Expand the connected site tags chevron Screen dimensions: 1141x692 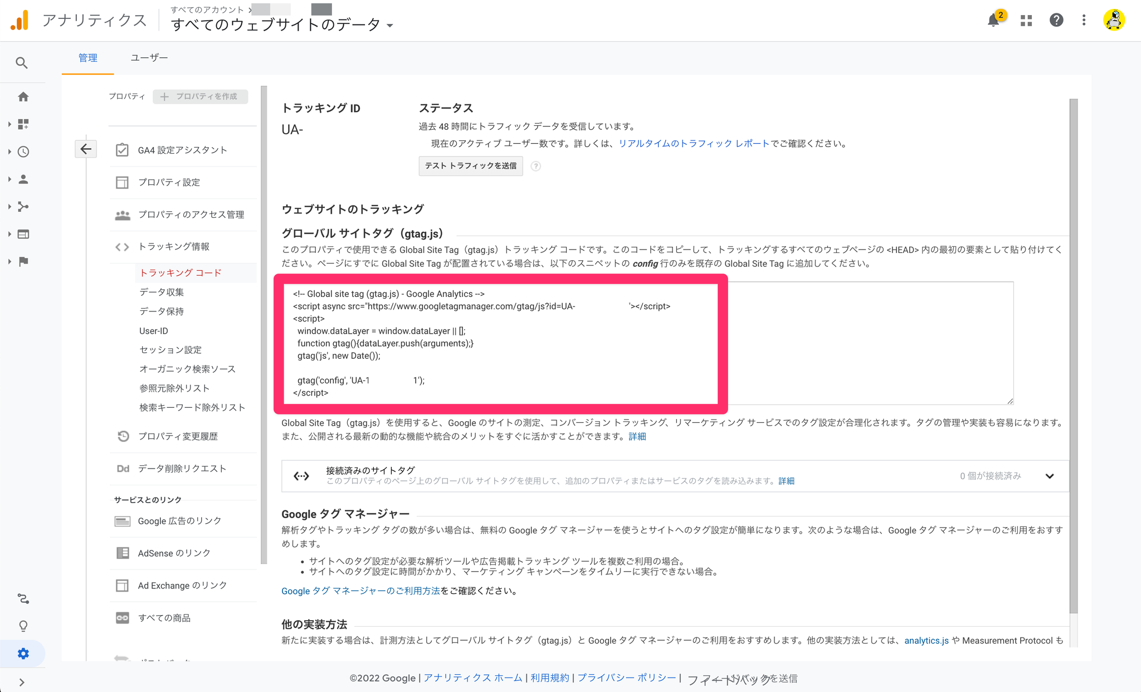pyautogui.click(x=1050, y=476)
